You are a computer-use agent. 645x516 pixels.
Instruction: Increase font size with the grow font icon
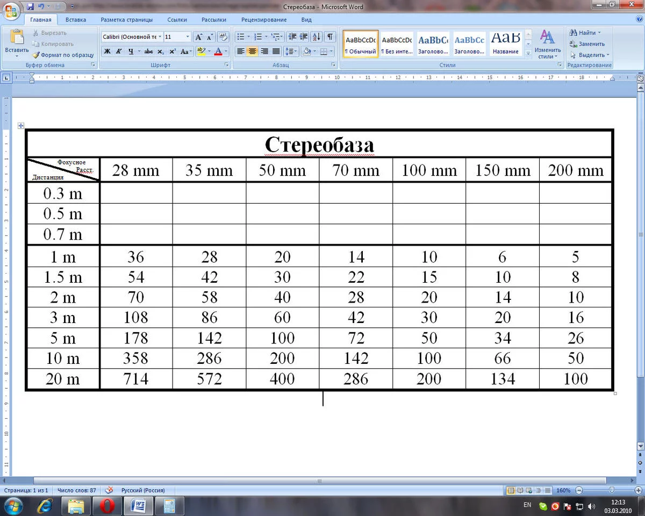point(198,37)
